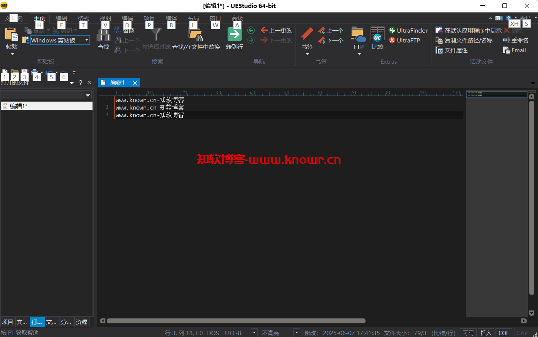Switch to the 编码 ribbon tab
538x337 pixels.
point(127,18)
